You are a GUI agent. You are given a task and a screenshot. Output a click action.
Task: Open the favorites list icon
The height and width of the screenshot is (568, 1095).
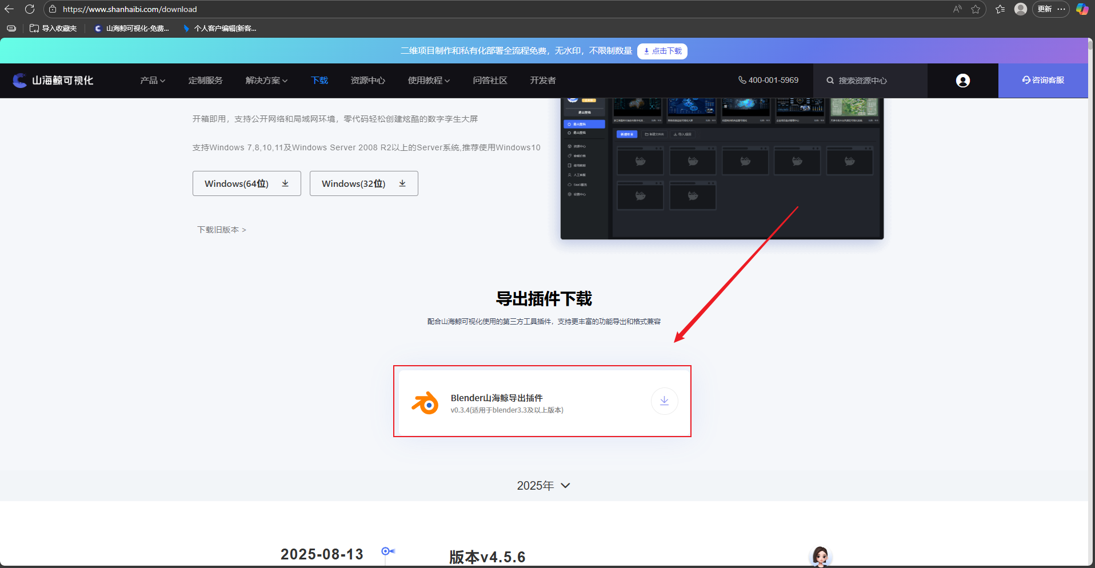(1000, 9)
